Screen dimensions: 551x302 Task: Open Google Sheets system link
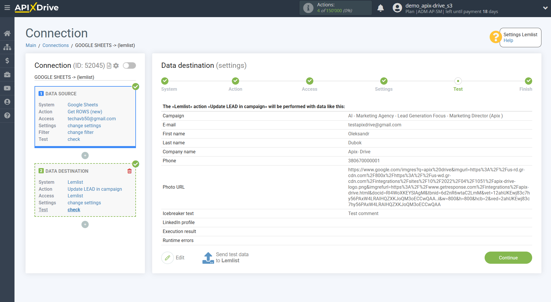tap(83, 105)
